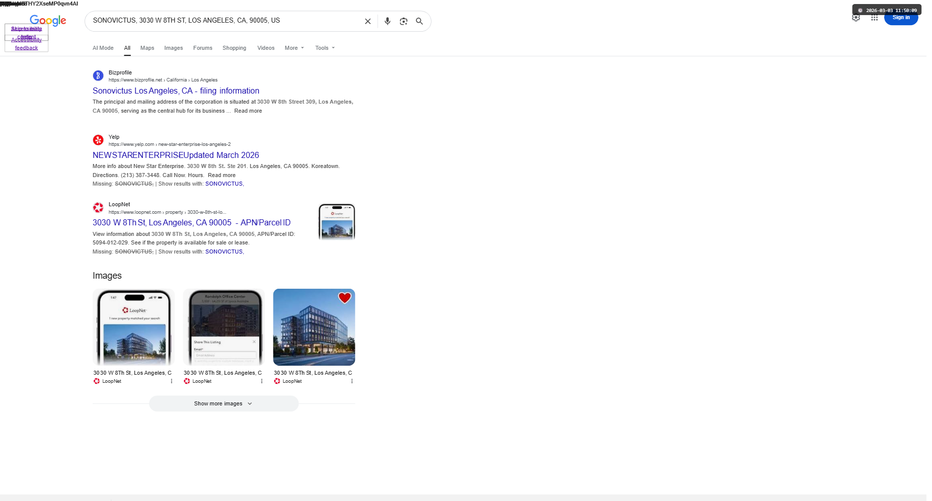Switch to Images tab
The image size is (932, 501).
coord(174,48)
